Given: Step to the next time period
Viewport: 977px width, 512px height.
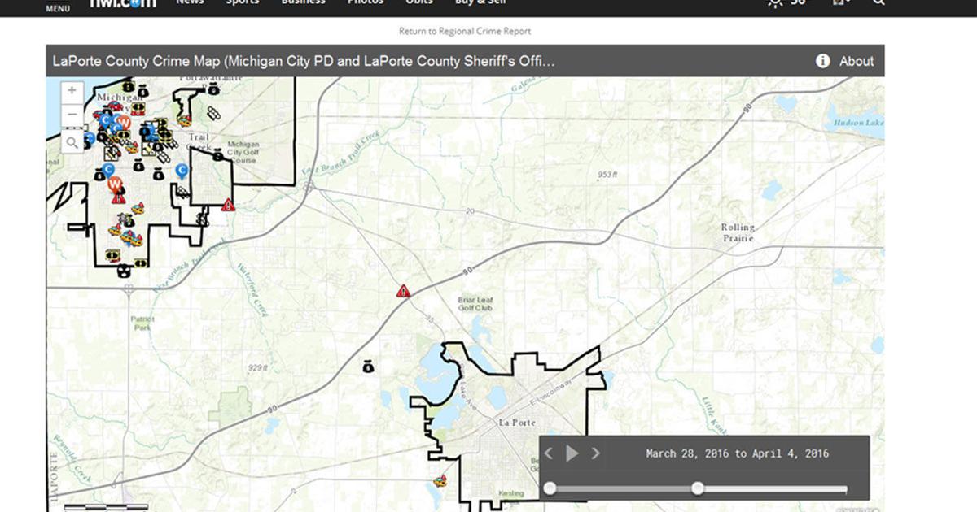Looking at the screenshot, I should (x=596, y=453).
